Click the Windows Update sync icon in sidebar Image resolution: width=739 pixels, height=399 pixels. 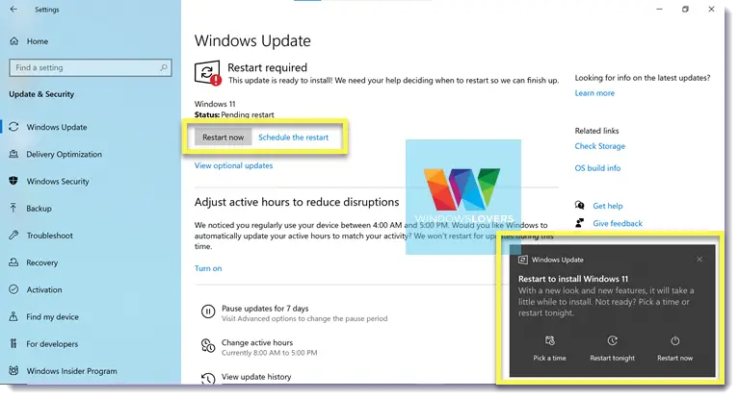pyautogui.click(x=13, y=127)
